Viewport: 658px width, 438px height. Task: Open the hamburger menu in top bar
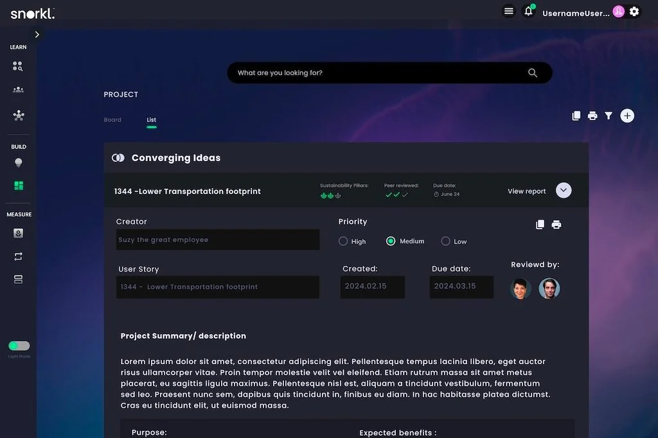coord(509,12)
